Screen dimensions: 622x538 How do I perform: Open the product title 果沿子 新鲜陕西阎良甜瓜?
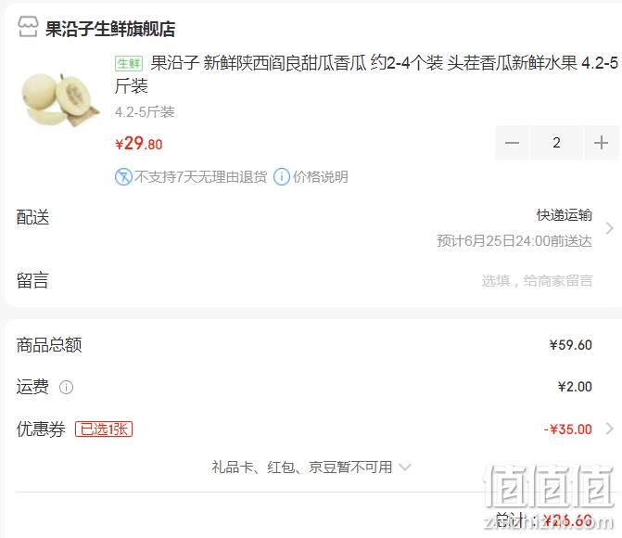(366, 74)
